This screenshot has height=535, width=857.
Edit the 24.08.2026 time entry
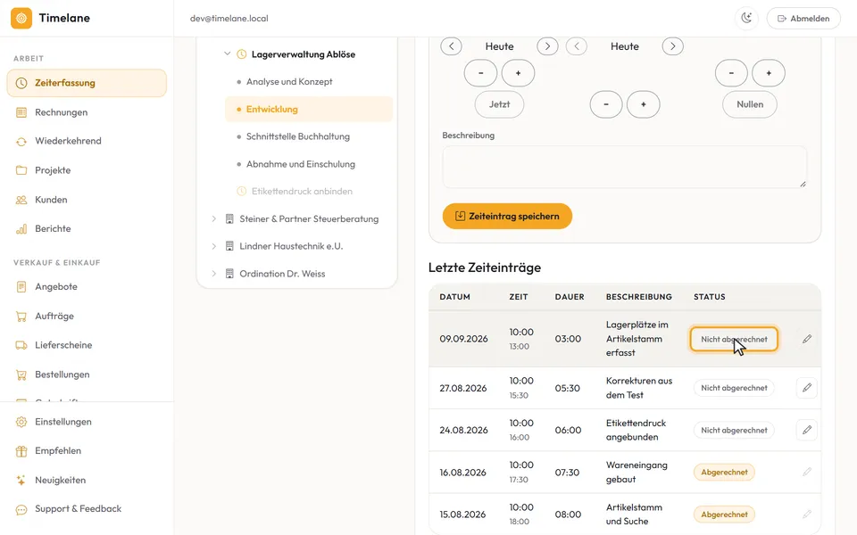(807, 430)
